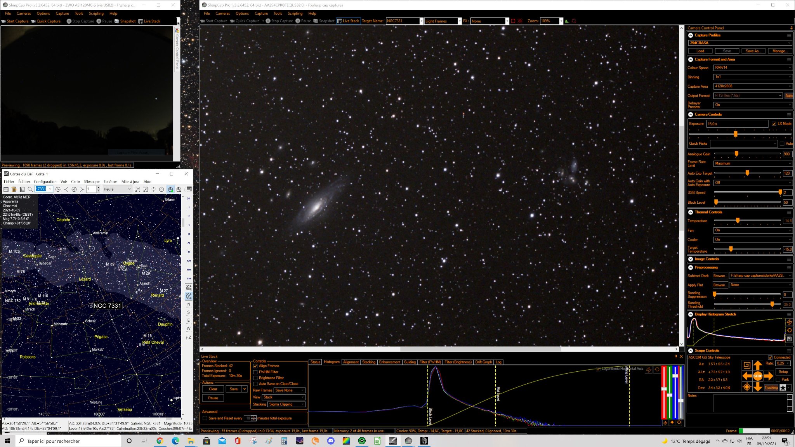The height and width of the screenshot is (447, 795).
Task: Open the calendar icon in Cartes du Ciel toolbar
Action: click(x=6, y=189)
